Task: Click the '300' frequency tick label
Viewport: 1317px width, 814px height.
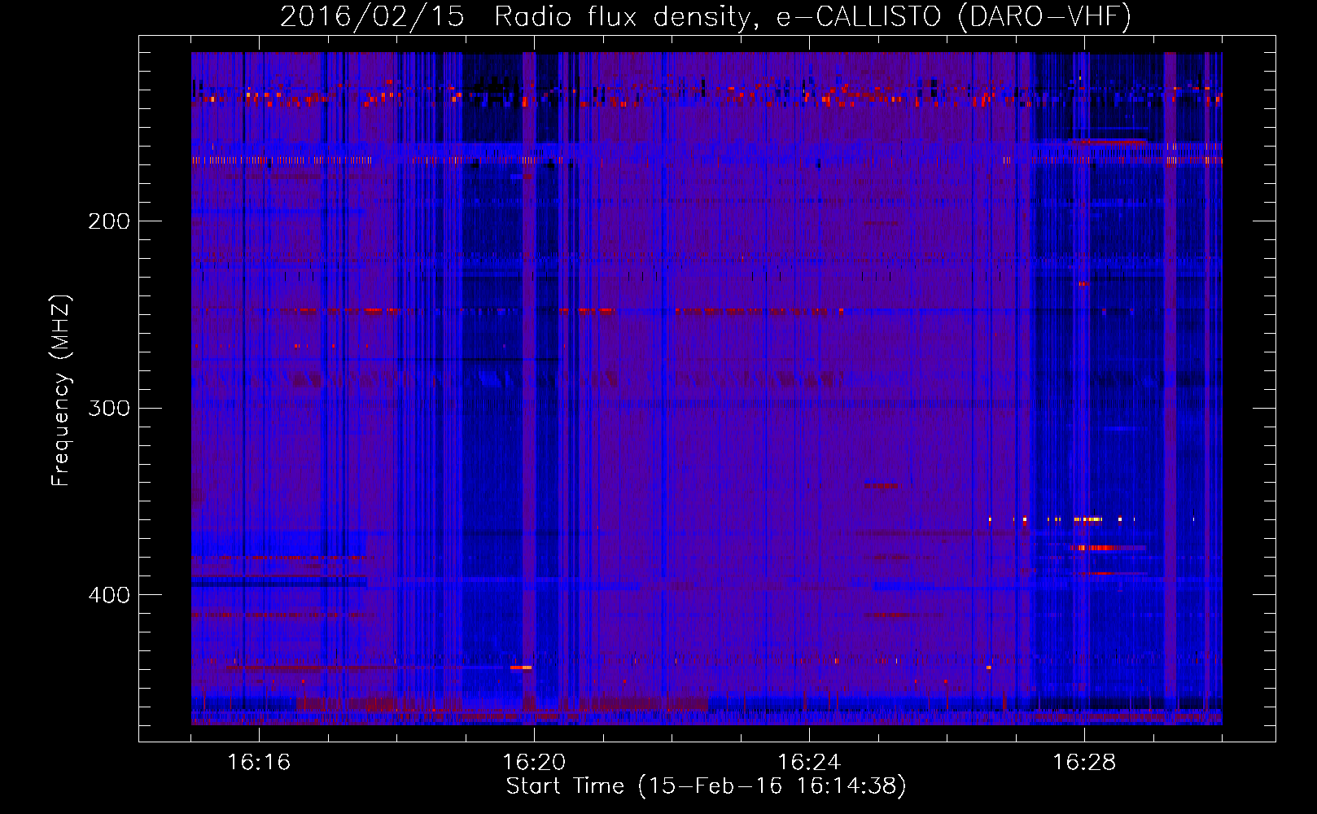Action: point(109,409)
